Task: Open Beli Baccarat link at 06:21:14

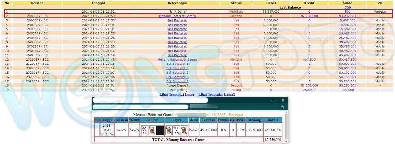Action: pos(177,55)
